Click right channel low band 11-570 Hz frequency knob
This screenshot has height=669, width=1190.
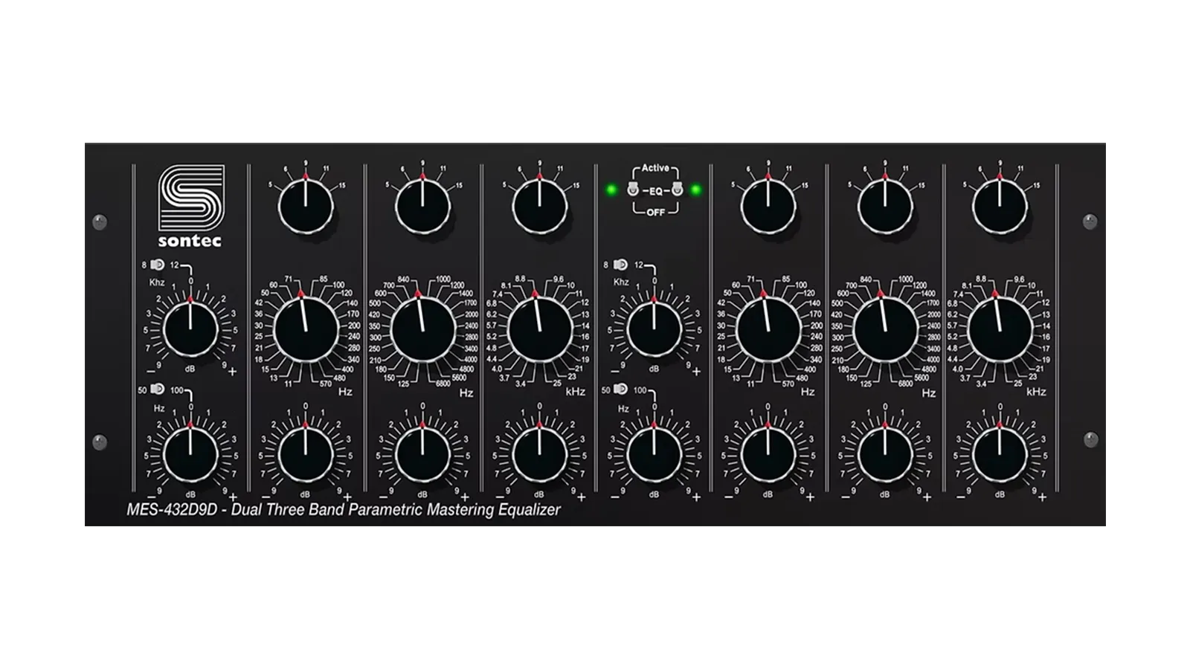768,330
